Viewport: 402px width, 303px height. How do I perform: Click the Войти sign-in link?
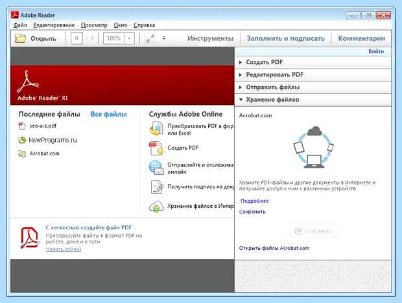376,51
